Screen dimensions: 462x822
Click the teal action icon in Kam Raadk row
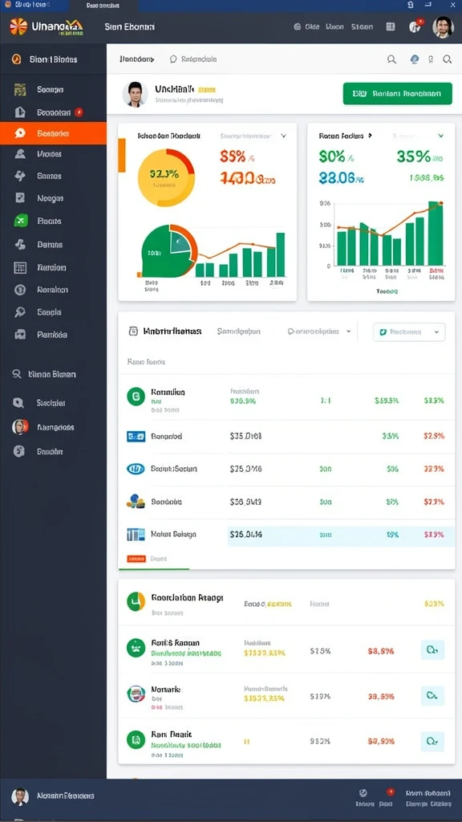click(432, 741)
